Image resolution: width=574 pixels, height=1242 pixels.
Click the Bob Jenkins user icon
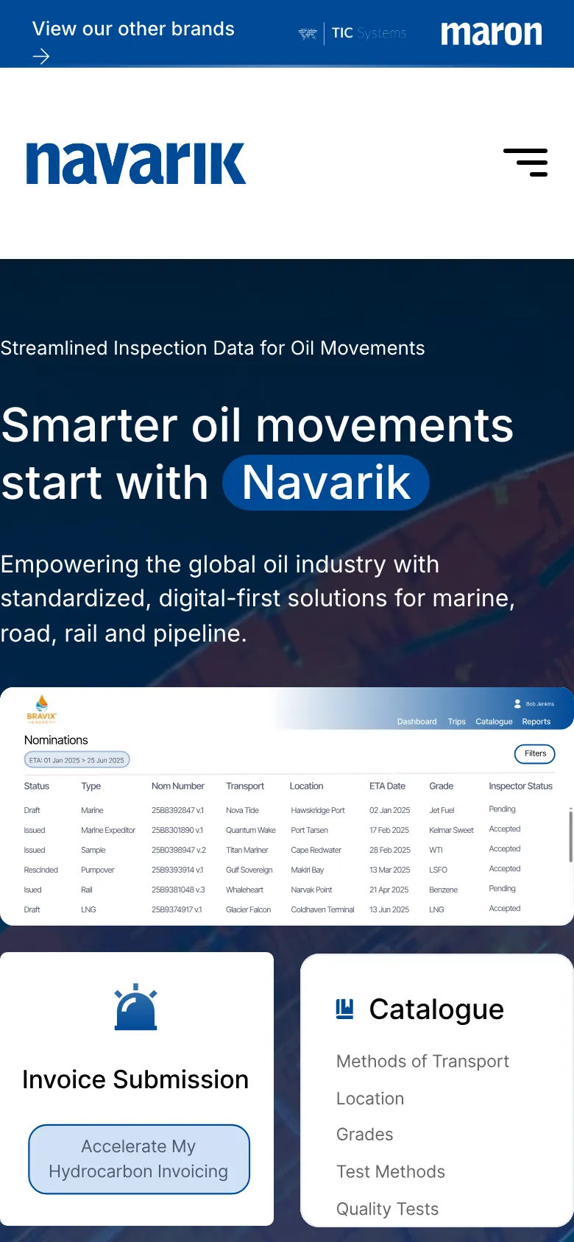(517, 703)
